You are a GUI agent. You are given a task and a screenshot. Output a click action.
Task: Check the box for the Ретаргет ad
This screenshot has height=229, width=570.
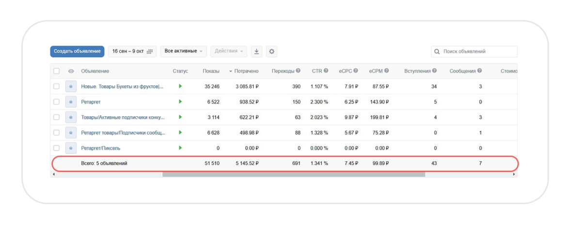pyautogui.click(x=56, y=102)
